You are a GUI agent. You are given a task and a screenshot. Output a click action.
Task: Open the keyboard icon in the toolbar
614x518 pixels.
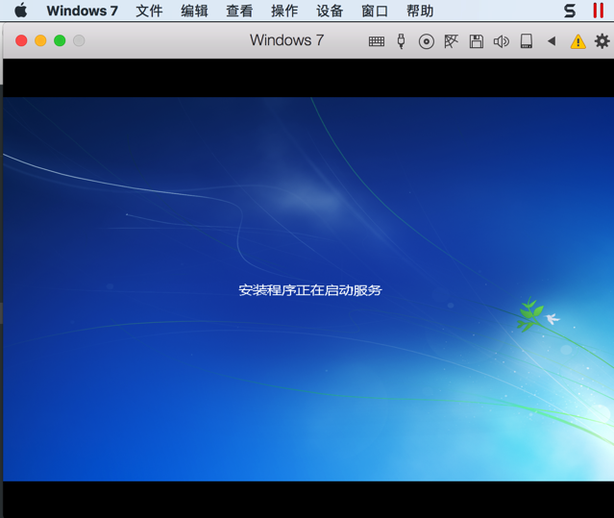377,41
